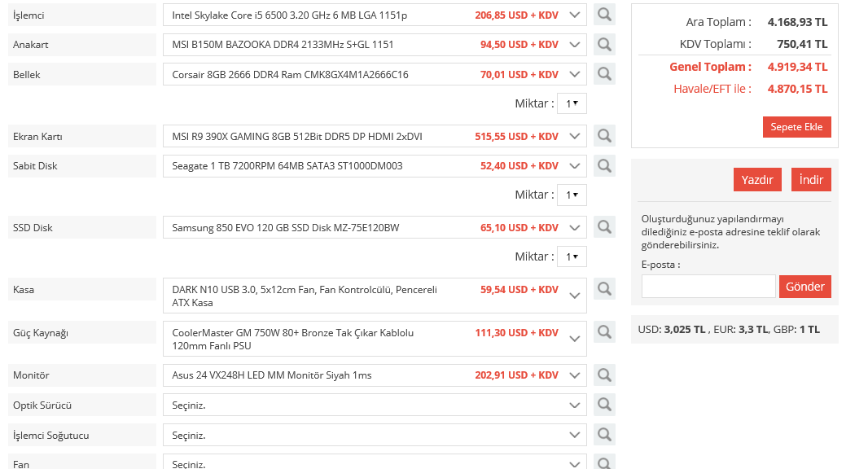Click magnifier icon for Güç Kaynağı row
Viewport: 868px width, 469px height.
[604, 332]
